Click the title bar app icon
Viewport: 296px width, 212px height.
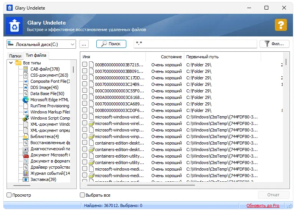click(10, 8)
